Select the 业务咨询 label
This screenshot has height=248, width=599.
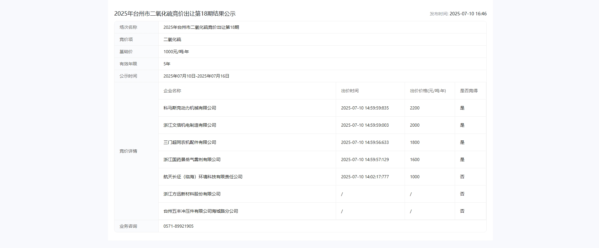click(x=128, y=226)
